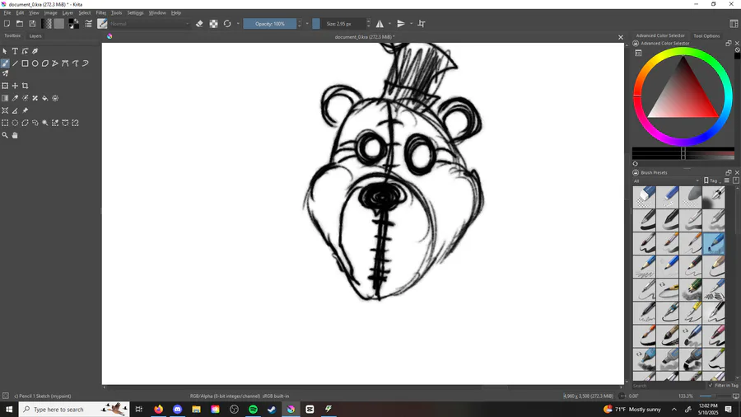Select the Reference Images pin tool
The width and height of the screenshot is (741, 417).
click(25, 110)
